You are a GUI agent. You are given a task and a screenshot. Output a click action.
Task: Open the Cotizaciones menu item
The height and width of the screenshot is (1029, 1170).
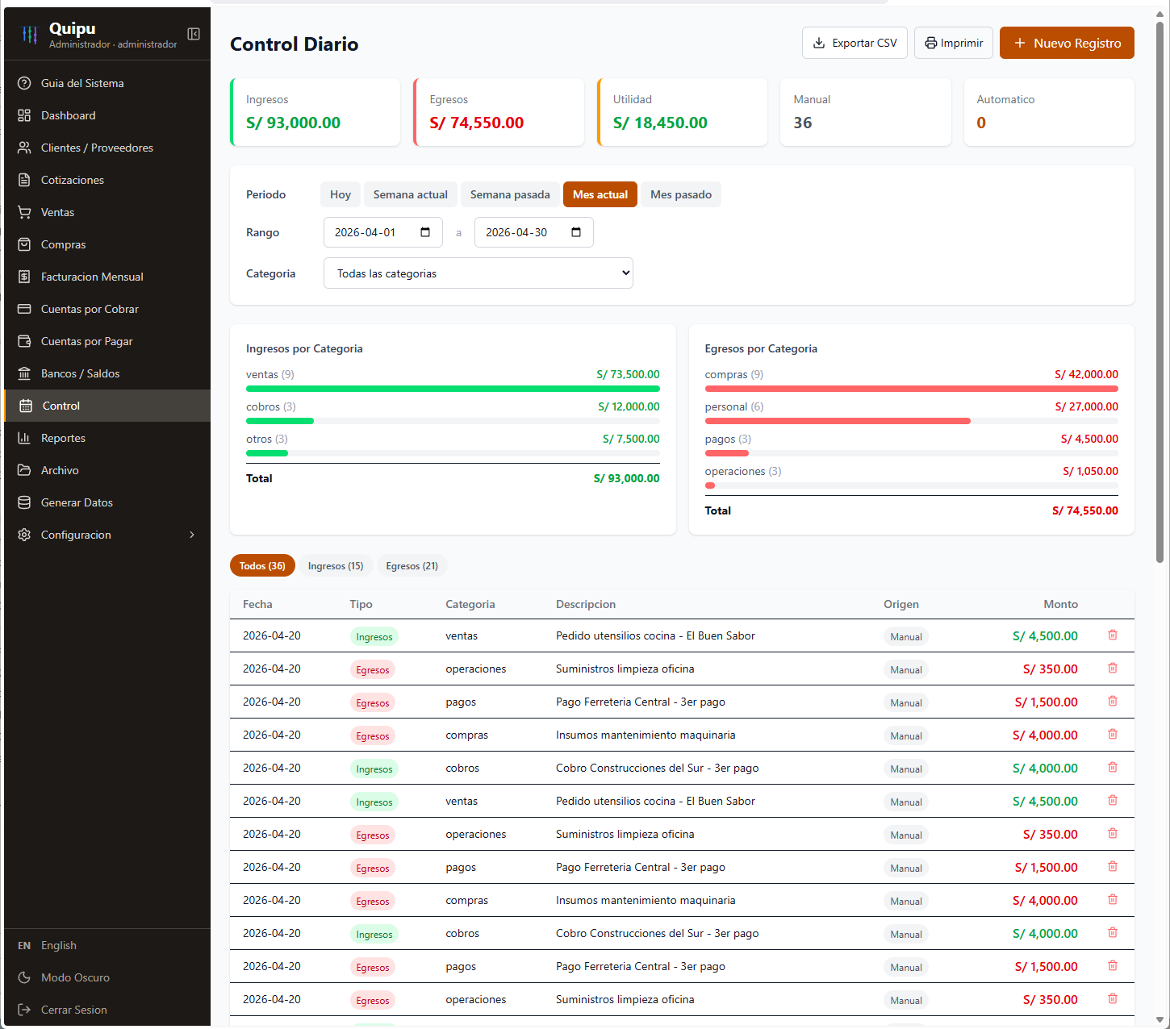[107, 180]
